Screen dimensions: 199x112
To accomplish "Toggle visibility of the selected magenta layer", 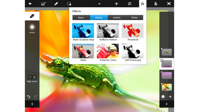I will coord(162,60).
